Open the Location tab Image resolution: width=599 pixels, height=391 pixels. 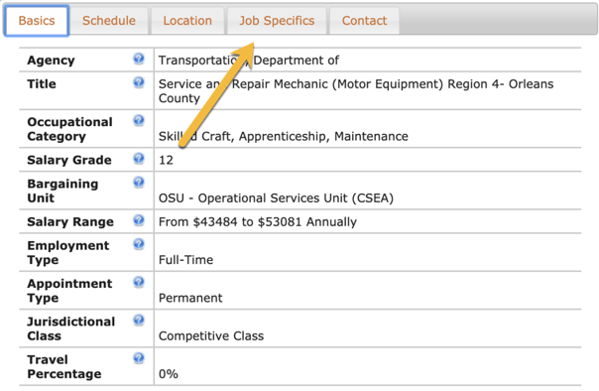tap(187, 21)
